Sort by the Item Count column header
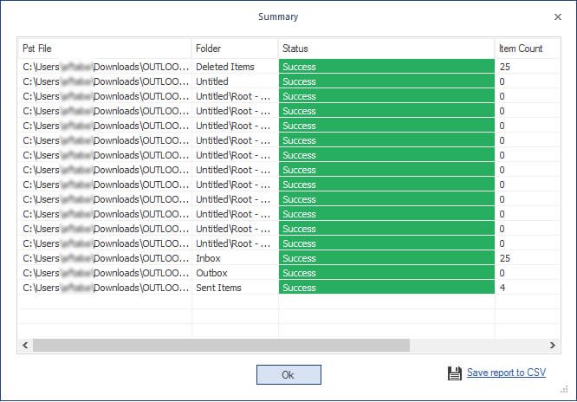 tap(528, 49)
